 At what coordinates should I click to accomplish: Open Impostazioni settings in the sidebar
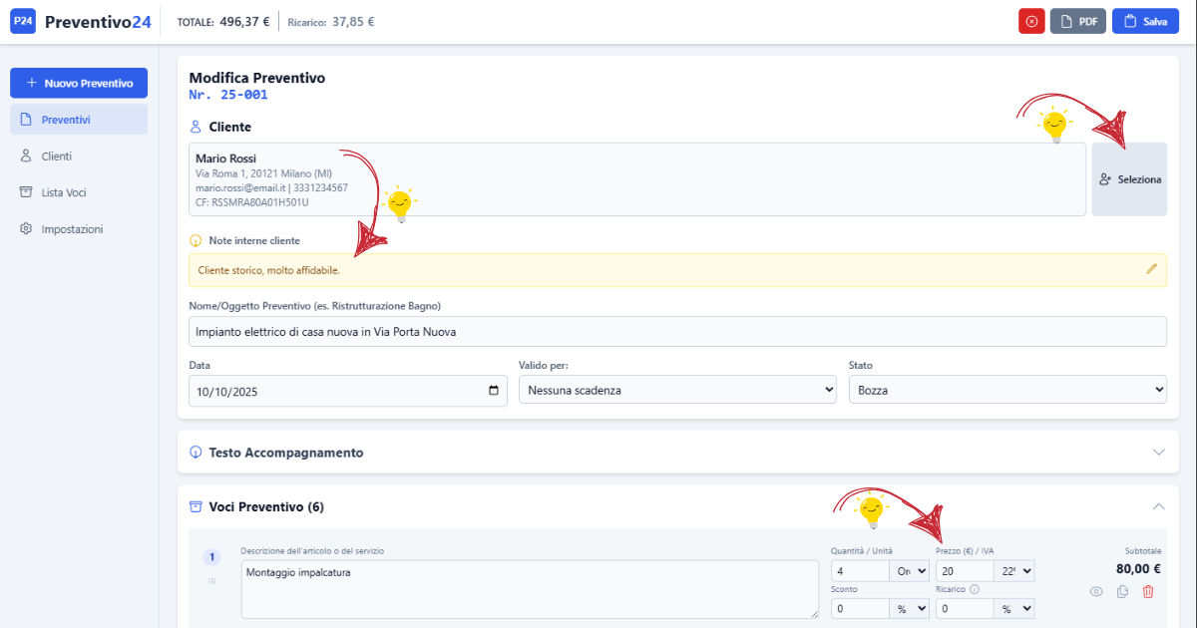point(72,229)
